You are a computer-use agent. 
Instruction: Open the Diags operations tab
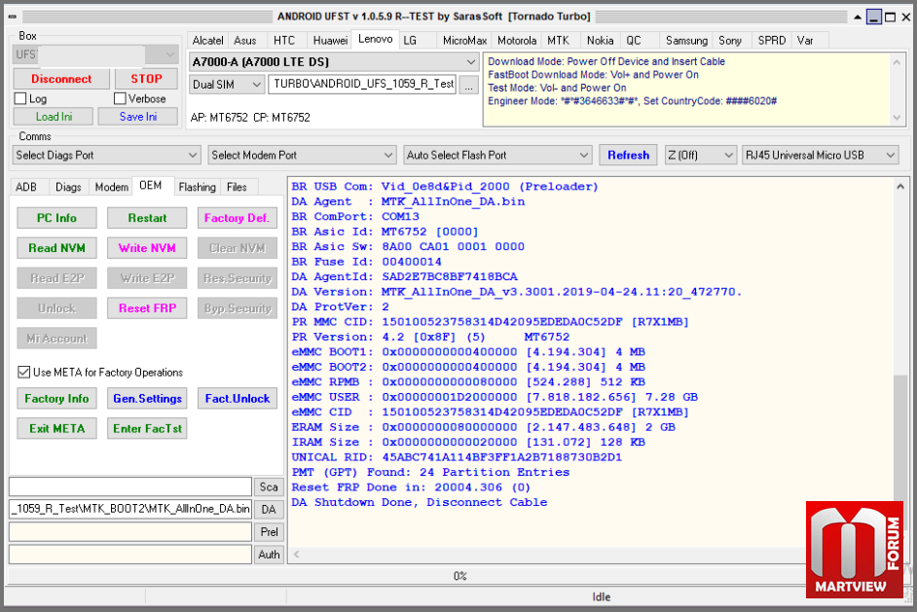(68, 187)
